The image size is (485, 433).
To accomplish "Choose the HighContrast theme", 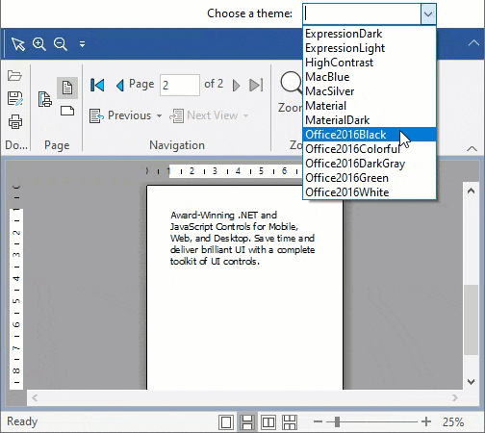I will 370,63.
